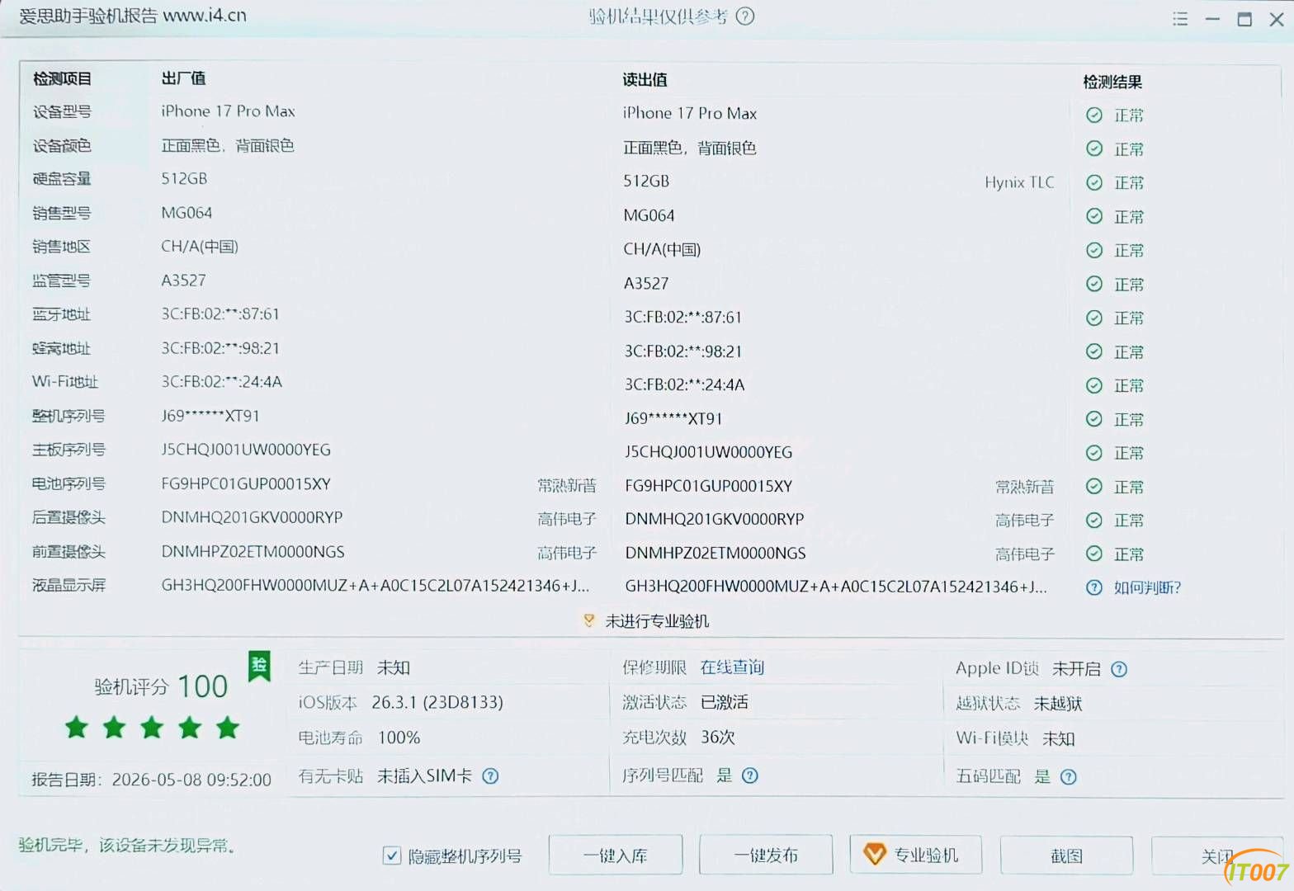1294x891 pixels.
Task: Minimize the 验机报告 window
Action: (x=1212, y=19)
